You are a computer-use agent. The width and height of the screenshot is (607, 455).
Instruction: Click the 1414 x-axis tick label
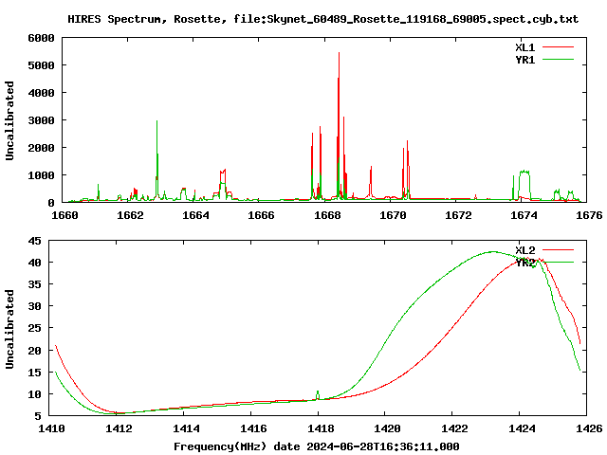tap(186, 428)
